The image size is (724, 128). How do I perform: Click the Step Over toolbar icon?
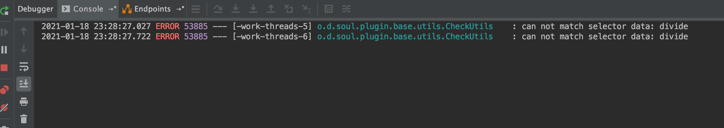(218, 9)
